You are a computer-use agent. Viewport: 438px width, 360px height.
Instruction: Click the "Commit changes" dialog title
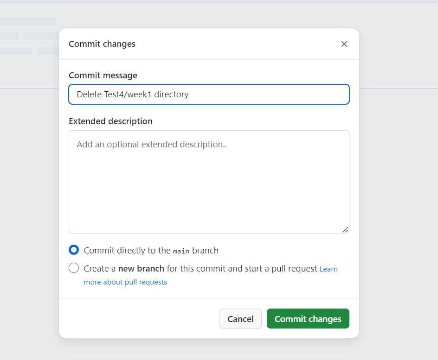[102, 44]
